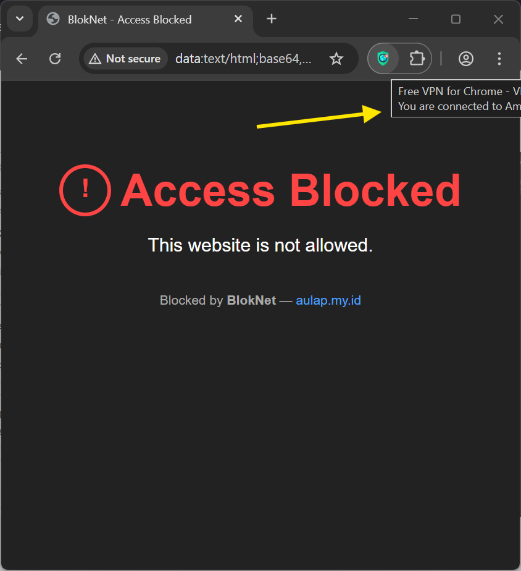Image resolution: width=521 pixels, height=571 pixels.
Task: Maximize the Chrome window
Action: tap(456, 19)
